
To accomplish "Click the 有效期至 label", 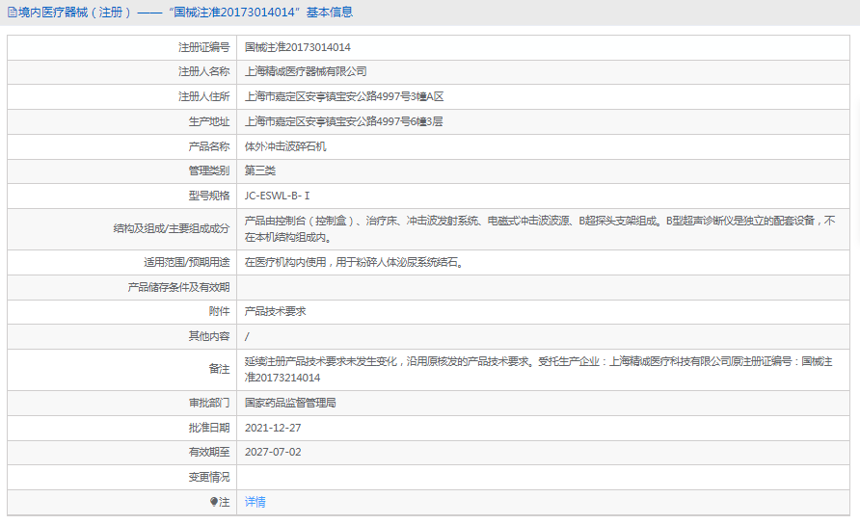I will point(209,452).
